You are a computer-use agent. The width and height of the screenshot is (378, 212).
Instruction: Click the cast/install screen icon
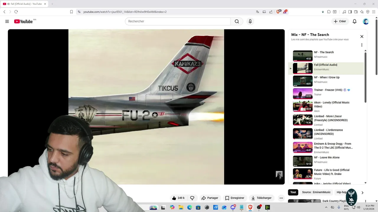264,12
